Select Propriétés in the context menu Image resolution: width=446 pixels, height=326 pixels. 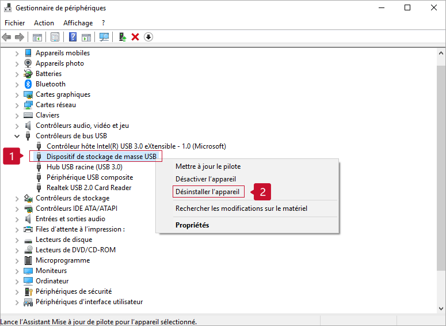(192, 225)
